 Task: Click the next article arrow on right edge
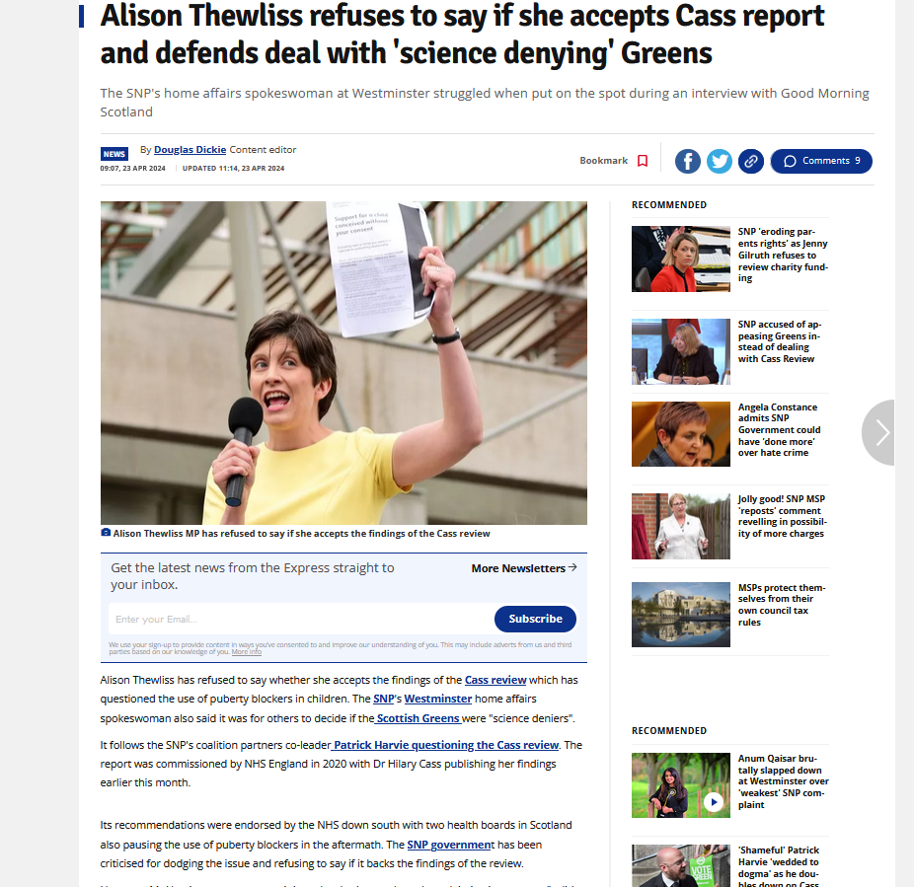[879, 432]
